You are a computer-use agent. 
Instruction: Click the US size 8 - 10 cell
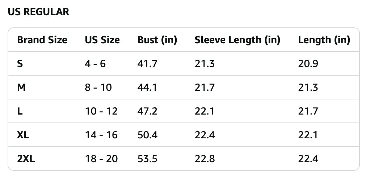coord(98,88)
